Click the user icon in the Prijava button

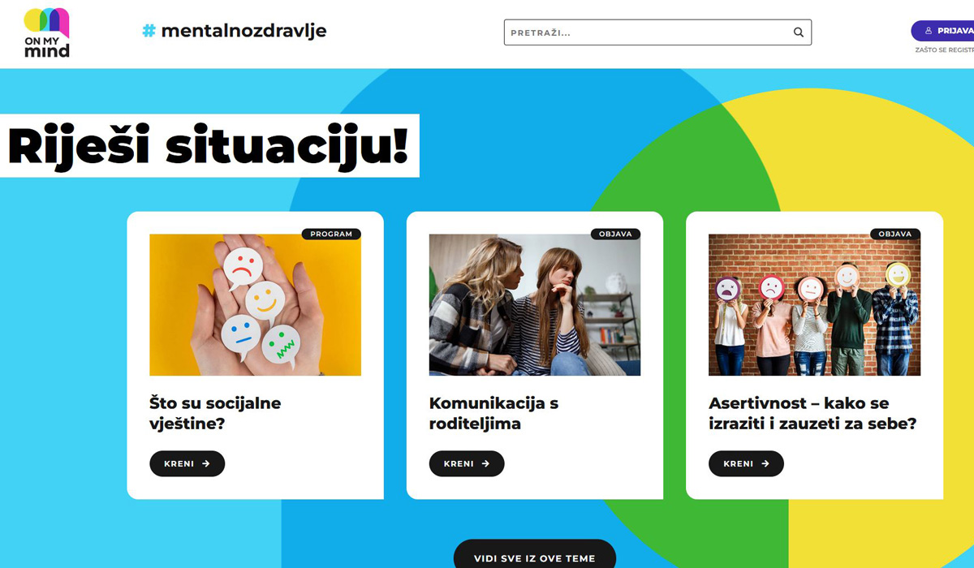point(929,31)
